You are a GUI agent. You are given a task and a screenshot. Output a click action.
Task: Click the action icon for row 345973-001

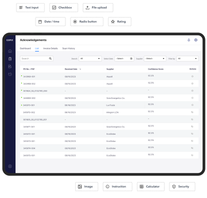coord(192,141)
